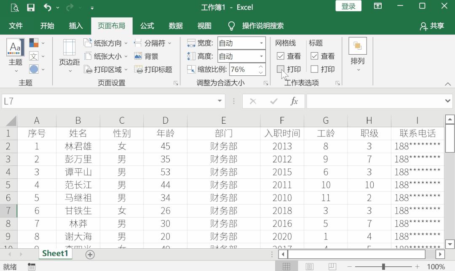Open the 主题 themes gallery
This screenshot has height=271, width=455.
pos(16,55)
